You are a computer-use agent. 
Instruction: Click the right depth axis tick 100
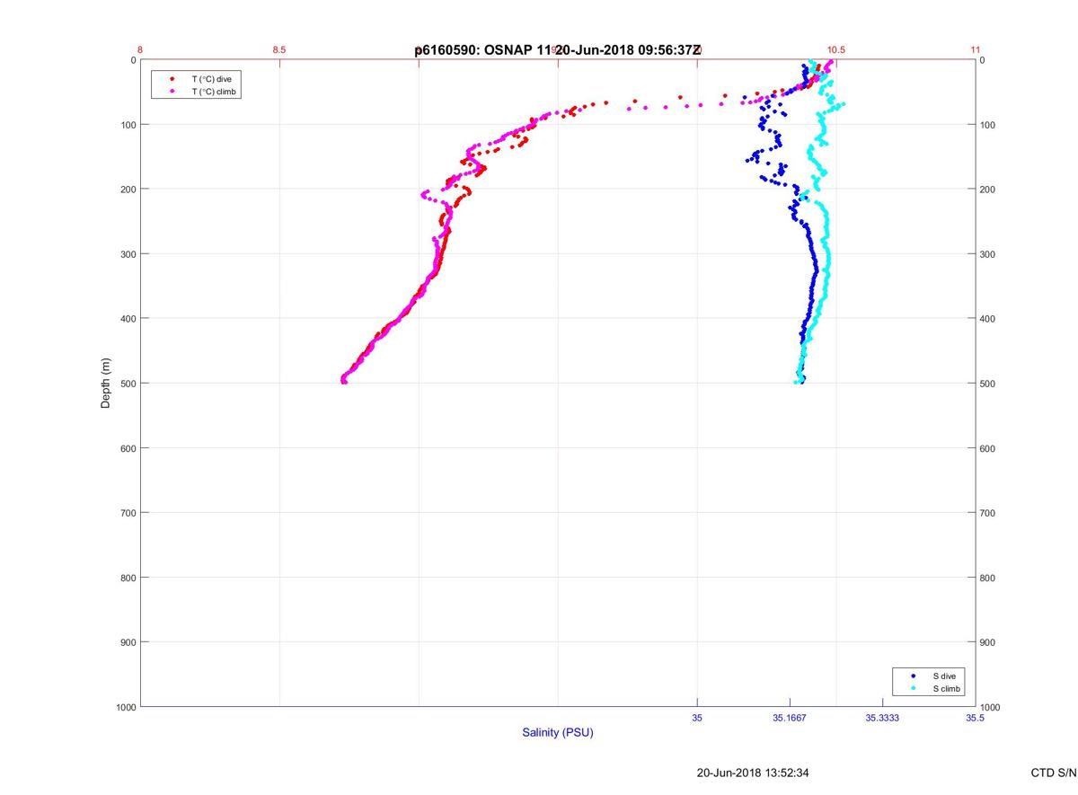[989, 125]
